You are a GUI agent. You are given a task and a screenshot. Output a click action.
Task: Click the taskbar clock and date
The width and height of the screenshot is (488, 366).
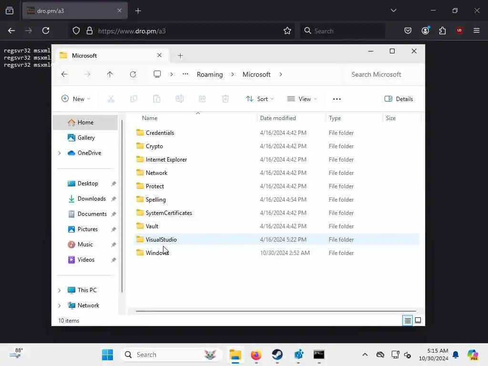[434, 355]
